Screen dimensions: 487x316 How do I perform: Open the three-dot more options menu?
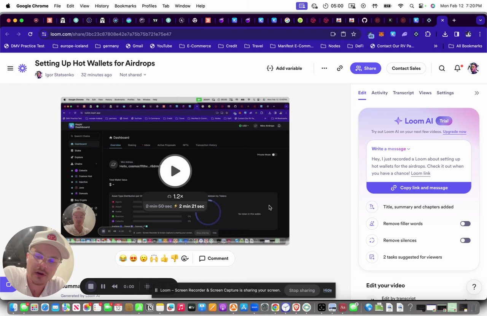324,68
